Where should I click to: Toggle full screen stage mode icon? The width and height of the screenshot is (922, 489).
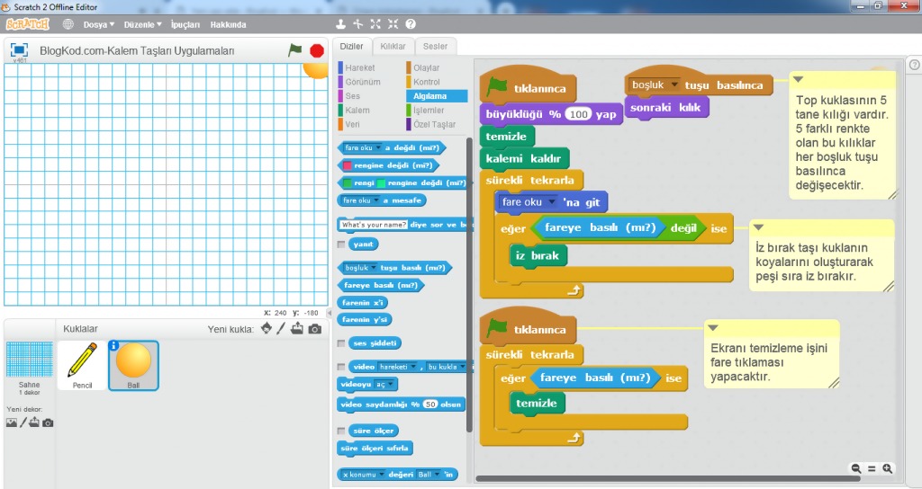20,50
